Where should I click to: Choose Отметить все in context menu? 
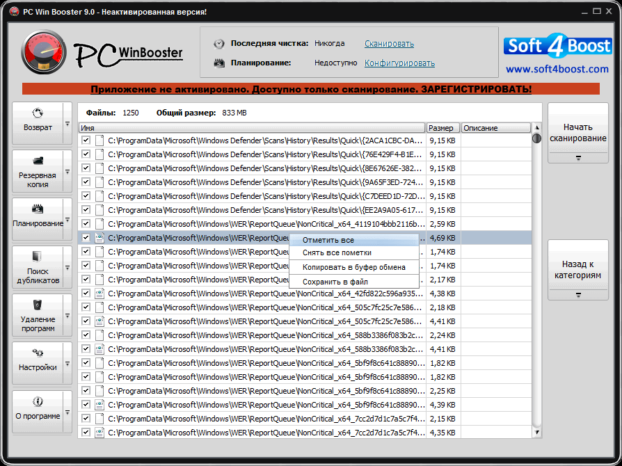[x=354, y=240]
